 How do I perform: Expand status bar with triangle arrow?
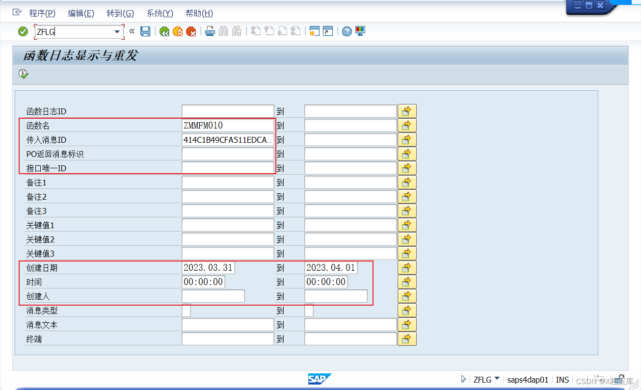[464, 379]
